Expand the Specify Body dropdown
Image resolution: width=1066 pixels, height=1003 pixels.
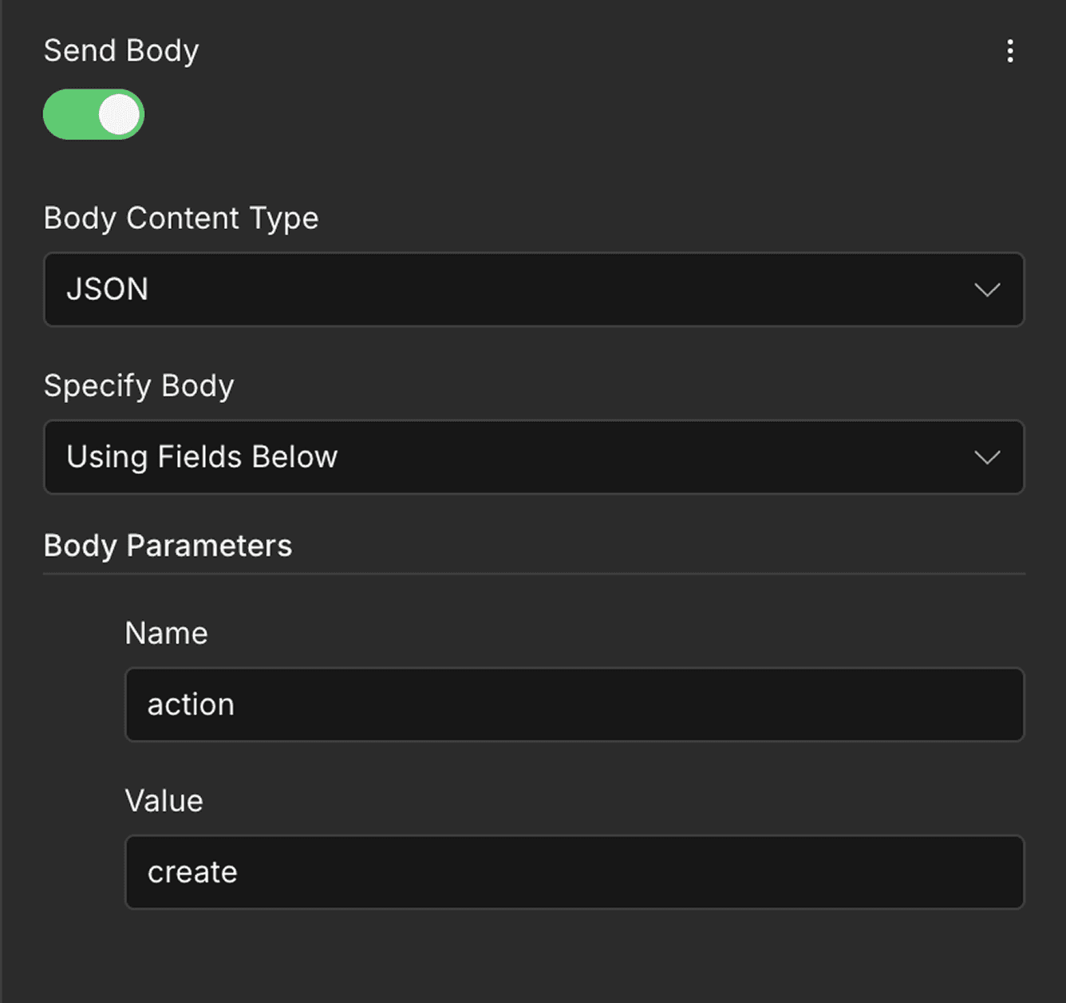click(533, 456)
